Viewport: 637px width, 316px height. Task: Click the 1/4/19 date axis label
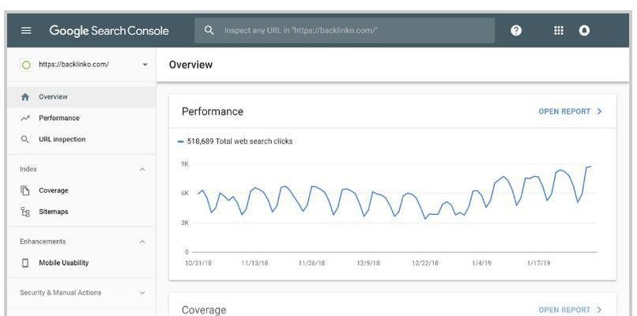point(481,263)
